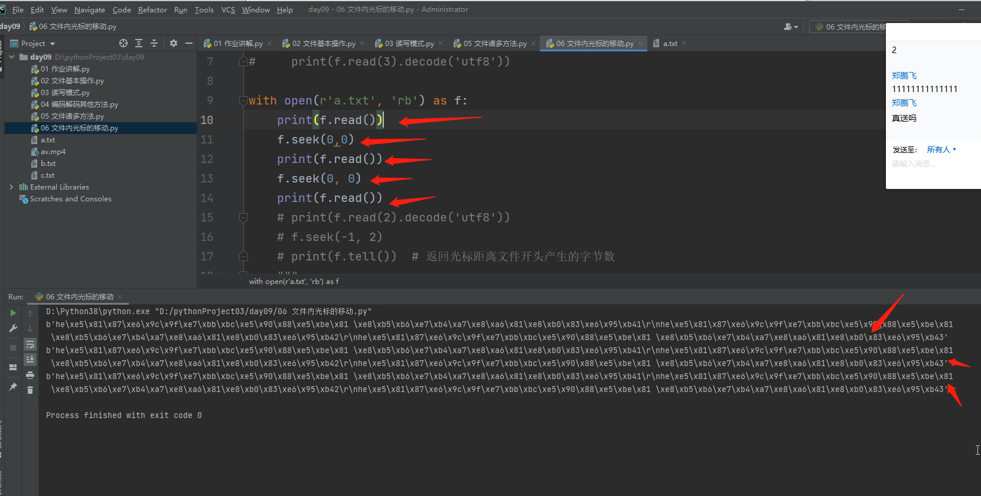Close the 01 作业讲解.py editor tab

pyautogui.click(x=270, y=43)
